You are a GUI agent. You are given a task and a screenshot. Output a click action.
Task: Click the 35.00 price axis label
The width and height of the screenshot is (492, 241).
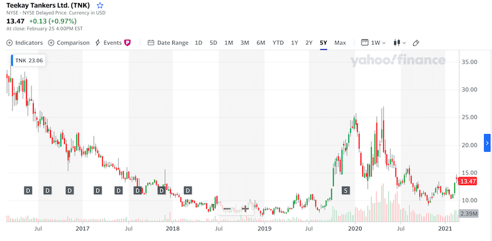[469, 62]
